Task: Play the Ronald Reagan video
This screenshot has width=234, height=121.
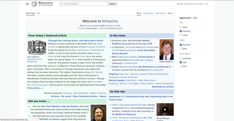Action: 165,110
